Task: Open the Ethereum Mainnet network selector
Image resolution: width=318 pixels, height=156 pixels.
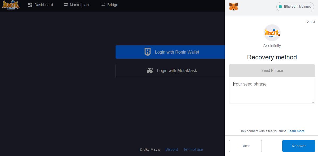Action: [x=295, y=7]
